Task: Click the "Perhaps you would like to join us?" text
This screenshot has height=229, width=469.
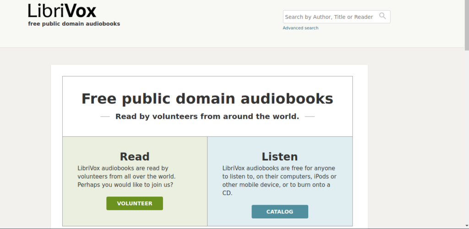Action: coord(125,185)
